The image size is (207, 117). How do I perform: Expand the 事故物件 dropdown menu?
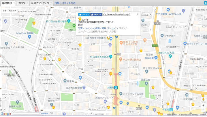[x=8, y=3]
